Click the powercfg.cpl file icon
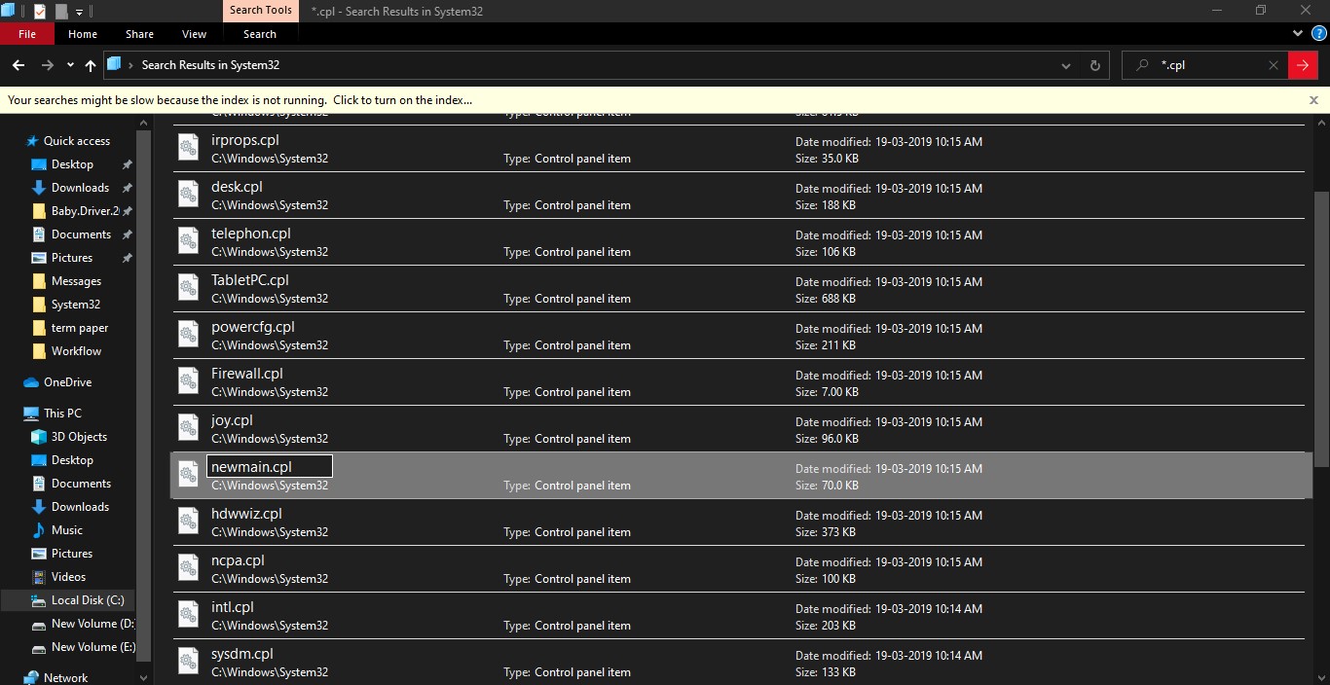Viewport: 1330px width, 685px height. (188, 334)
